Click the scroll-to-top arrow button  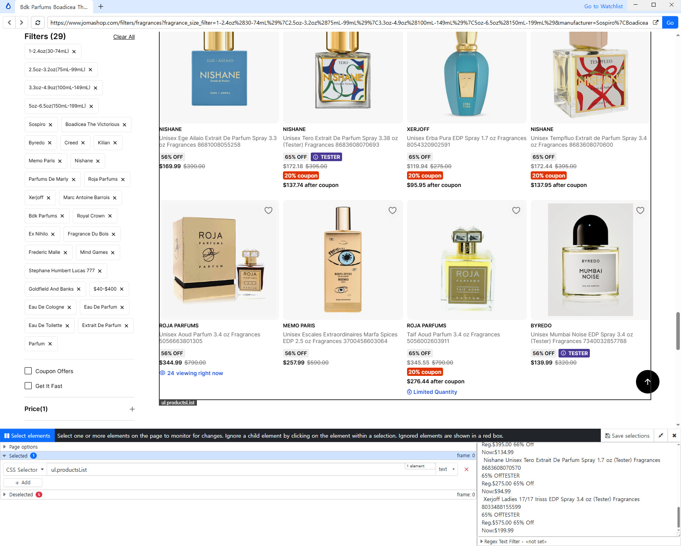[648, 382]
